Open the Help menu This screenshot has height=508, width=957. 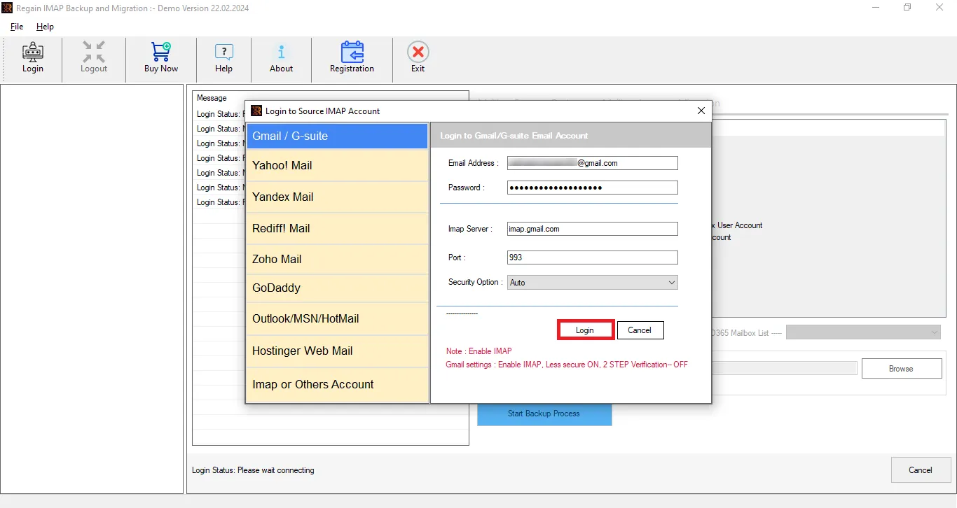45,27
